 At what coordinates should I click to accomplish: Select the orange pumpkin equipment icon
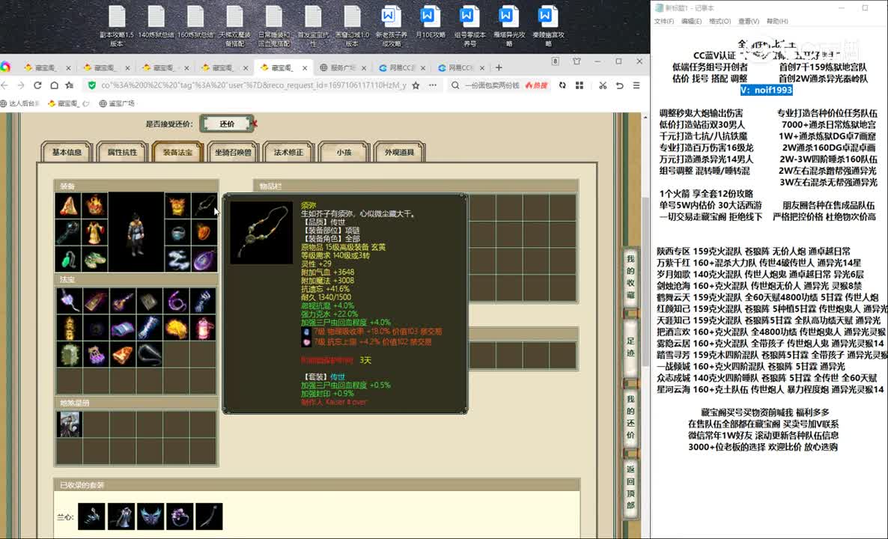coord(204,232)
